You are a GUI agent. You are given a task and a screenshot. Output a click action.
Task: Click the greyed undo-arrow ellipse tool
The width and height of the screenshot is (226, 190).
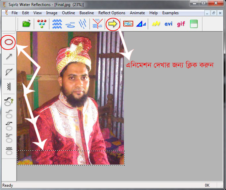(x=9, y=138)
